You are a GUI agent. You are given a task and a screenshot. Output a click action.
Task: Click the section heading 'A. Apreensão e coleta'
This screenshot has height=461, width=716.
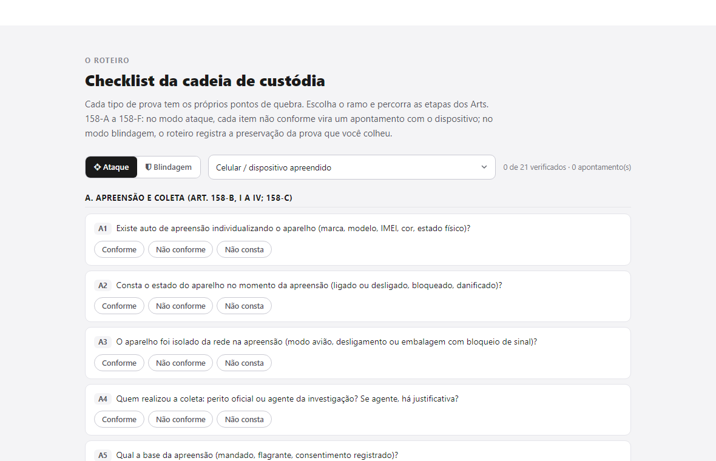189,198
